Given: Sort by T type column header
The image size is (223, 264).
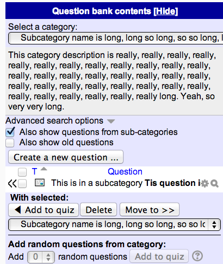Looking at the screenshot, I should click(34, 171).
